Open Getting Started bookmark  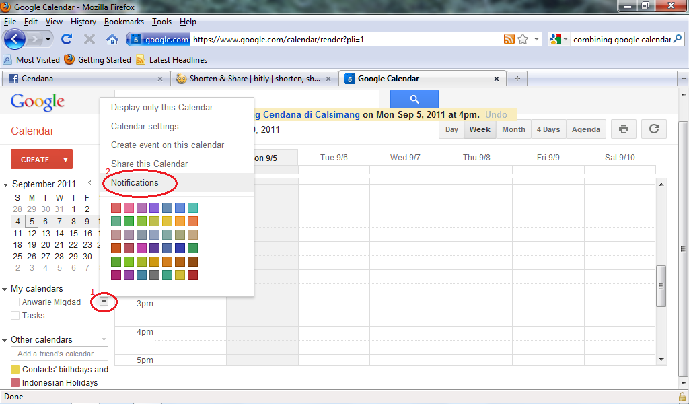(x=98, y=60)
